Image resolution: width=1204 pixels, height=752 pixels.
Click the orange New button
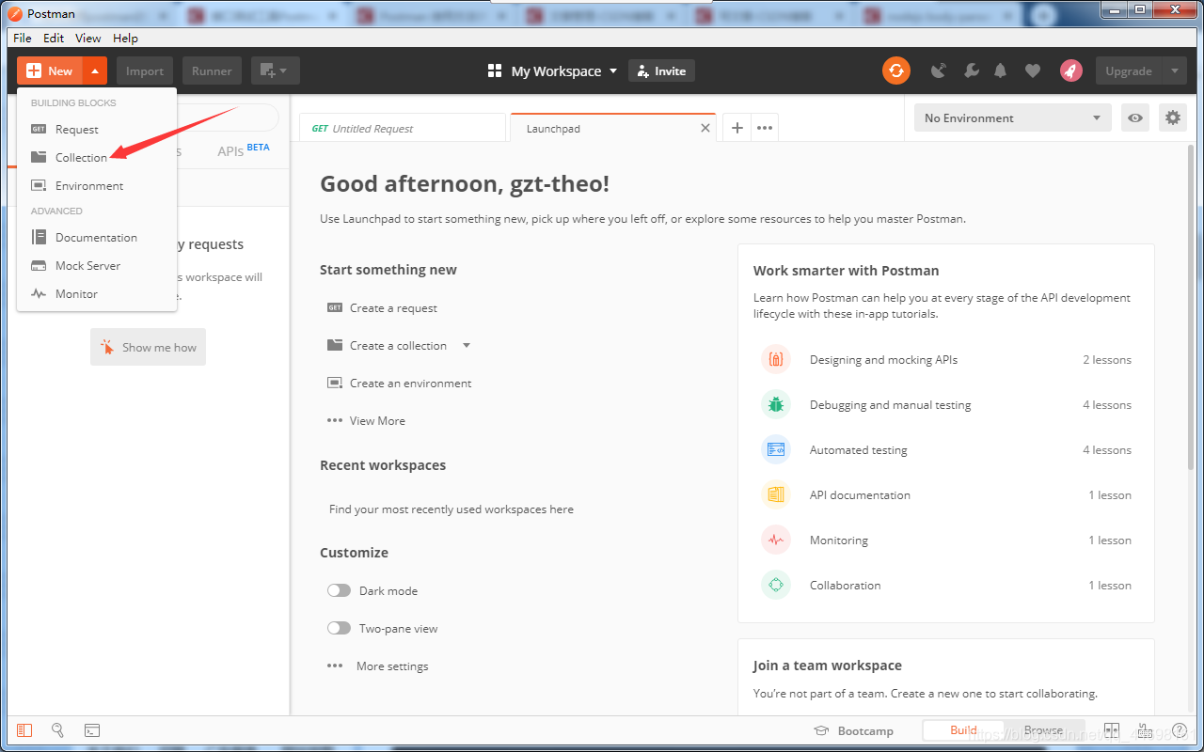point(50,70)
